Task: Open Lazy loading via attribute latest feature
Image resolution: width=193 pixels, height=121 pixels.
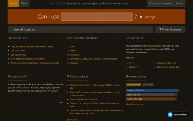Action: 32,47
